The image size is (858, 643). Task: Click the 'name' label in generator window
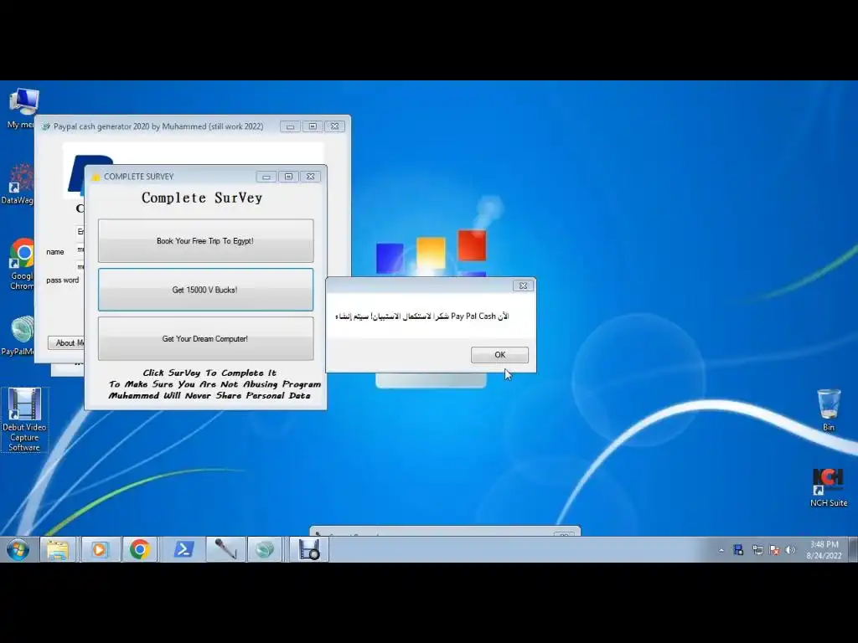tap(54, 251)
